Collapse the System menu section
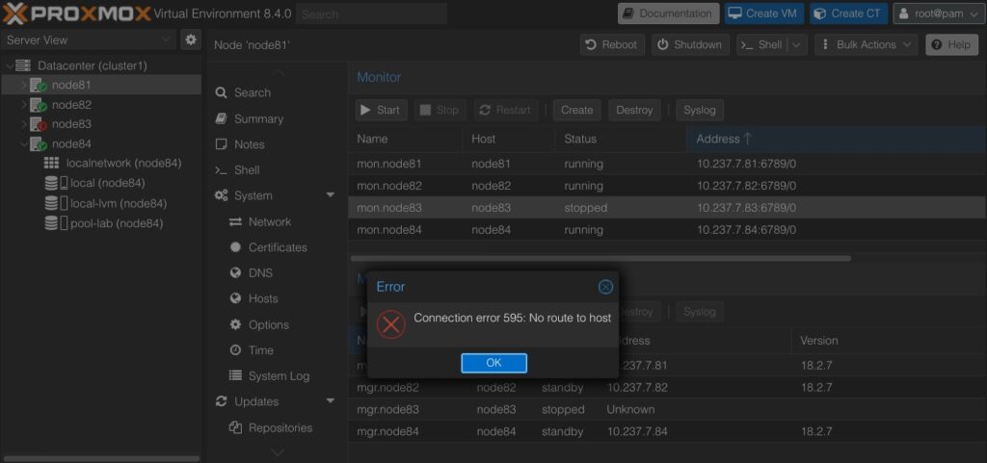 point(330,195)
